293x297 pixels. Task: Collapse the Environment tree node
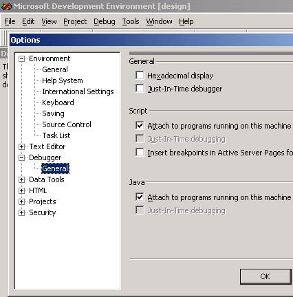pyautogui.click(x=21, y=59)
